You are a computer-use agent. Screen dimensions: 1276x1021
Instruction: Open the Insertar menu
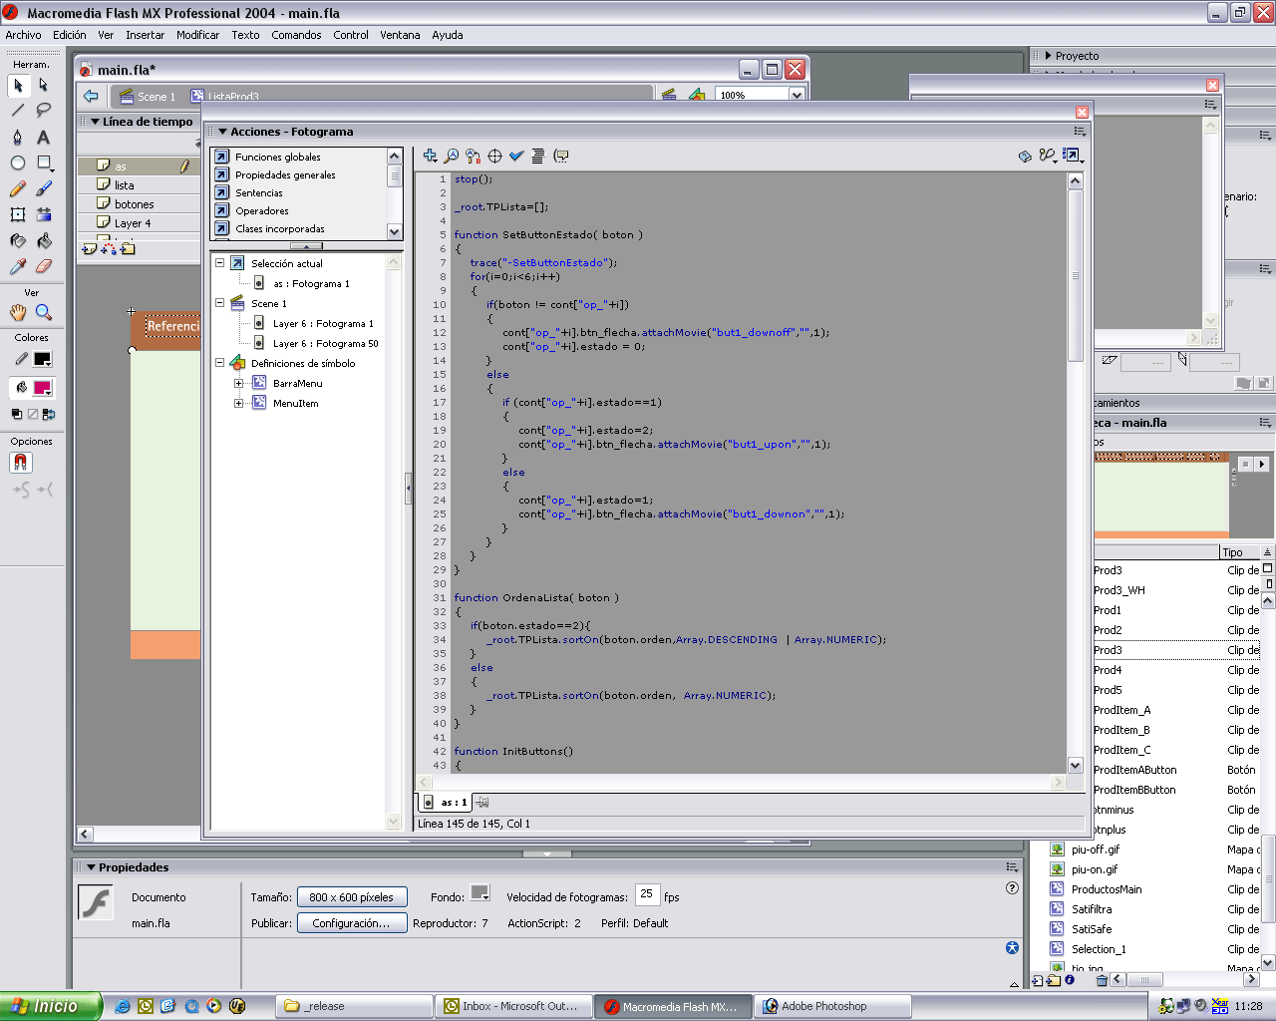(x=145, y=35)
